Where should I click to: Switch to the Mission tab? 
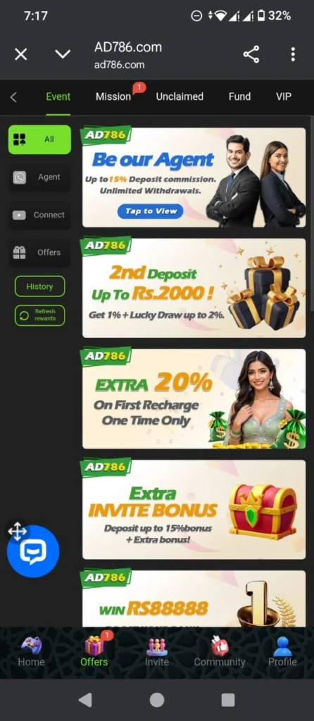pos(113,96)
